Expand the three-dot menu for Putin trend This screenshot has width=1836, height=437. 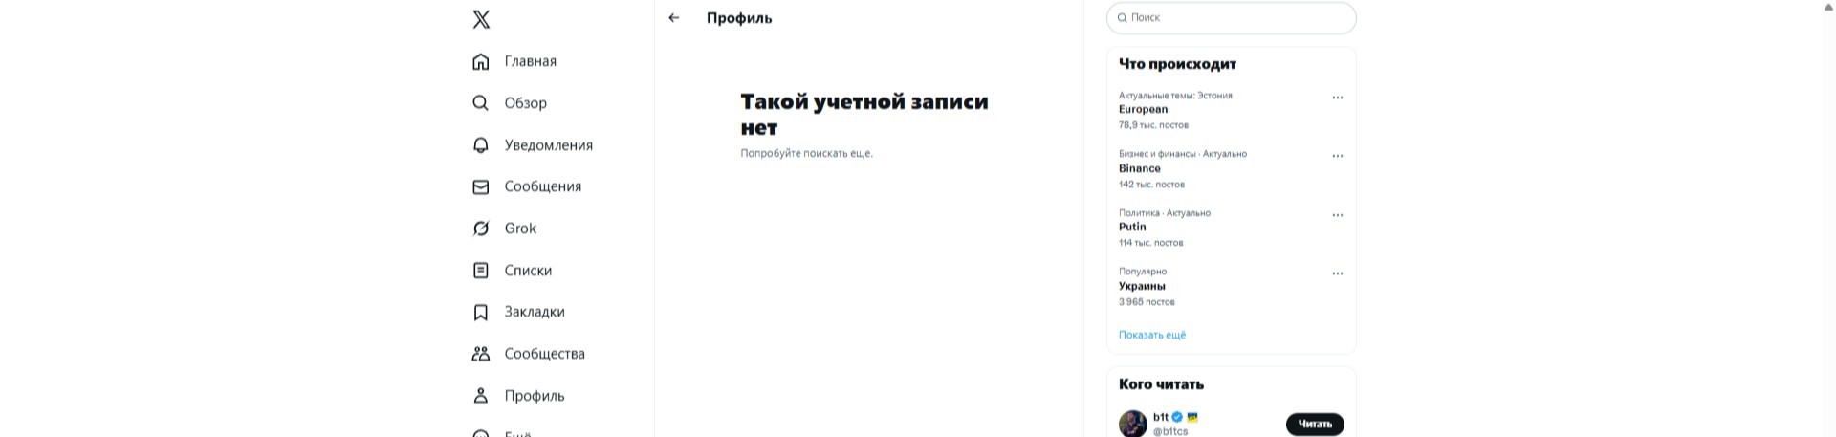(x=1337, y=215)
